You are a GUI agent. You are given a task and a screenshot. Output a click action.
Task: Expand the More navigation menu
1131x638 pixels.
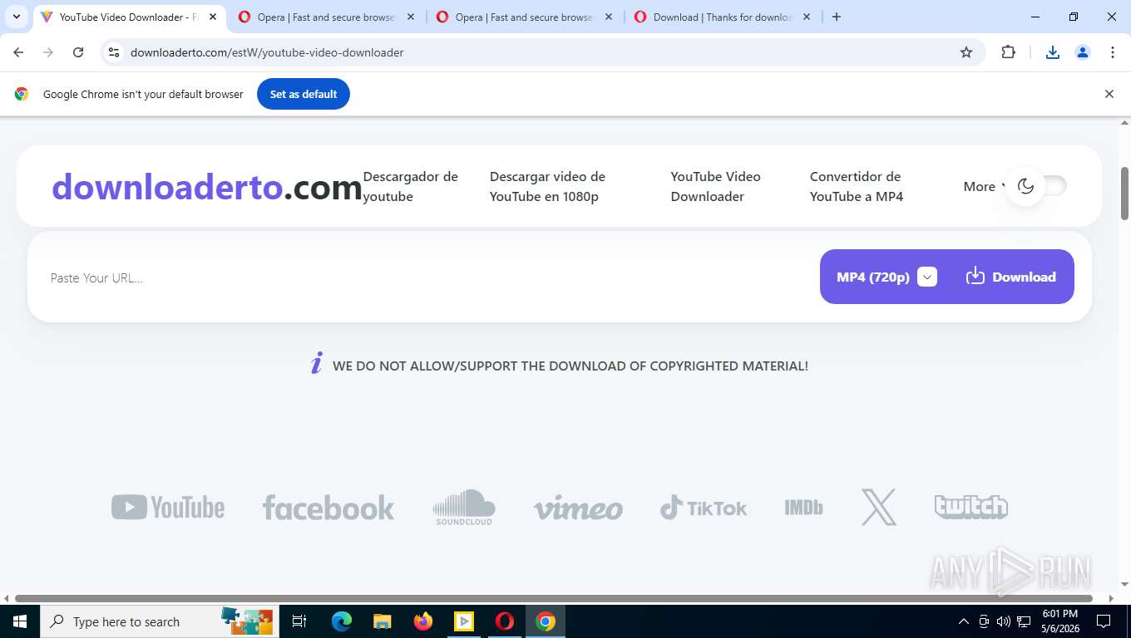[x=985, y=186]
